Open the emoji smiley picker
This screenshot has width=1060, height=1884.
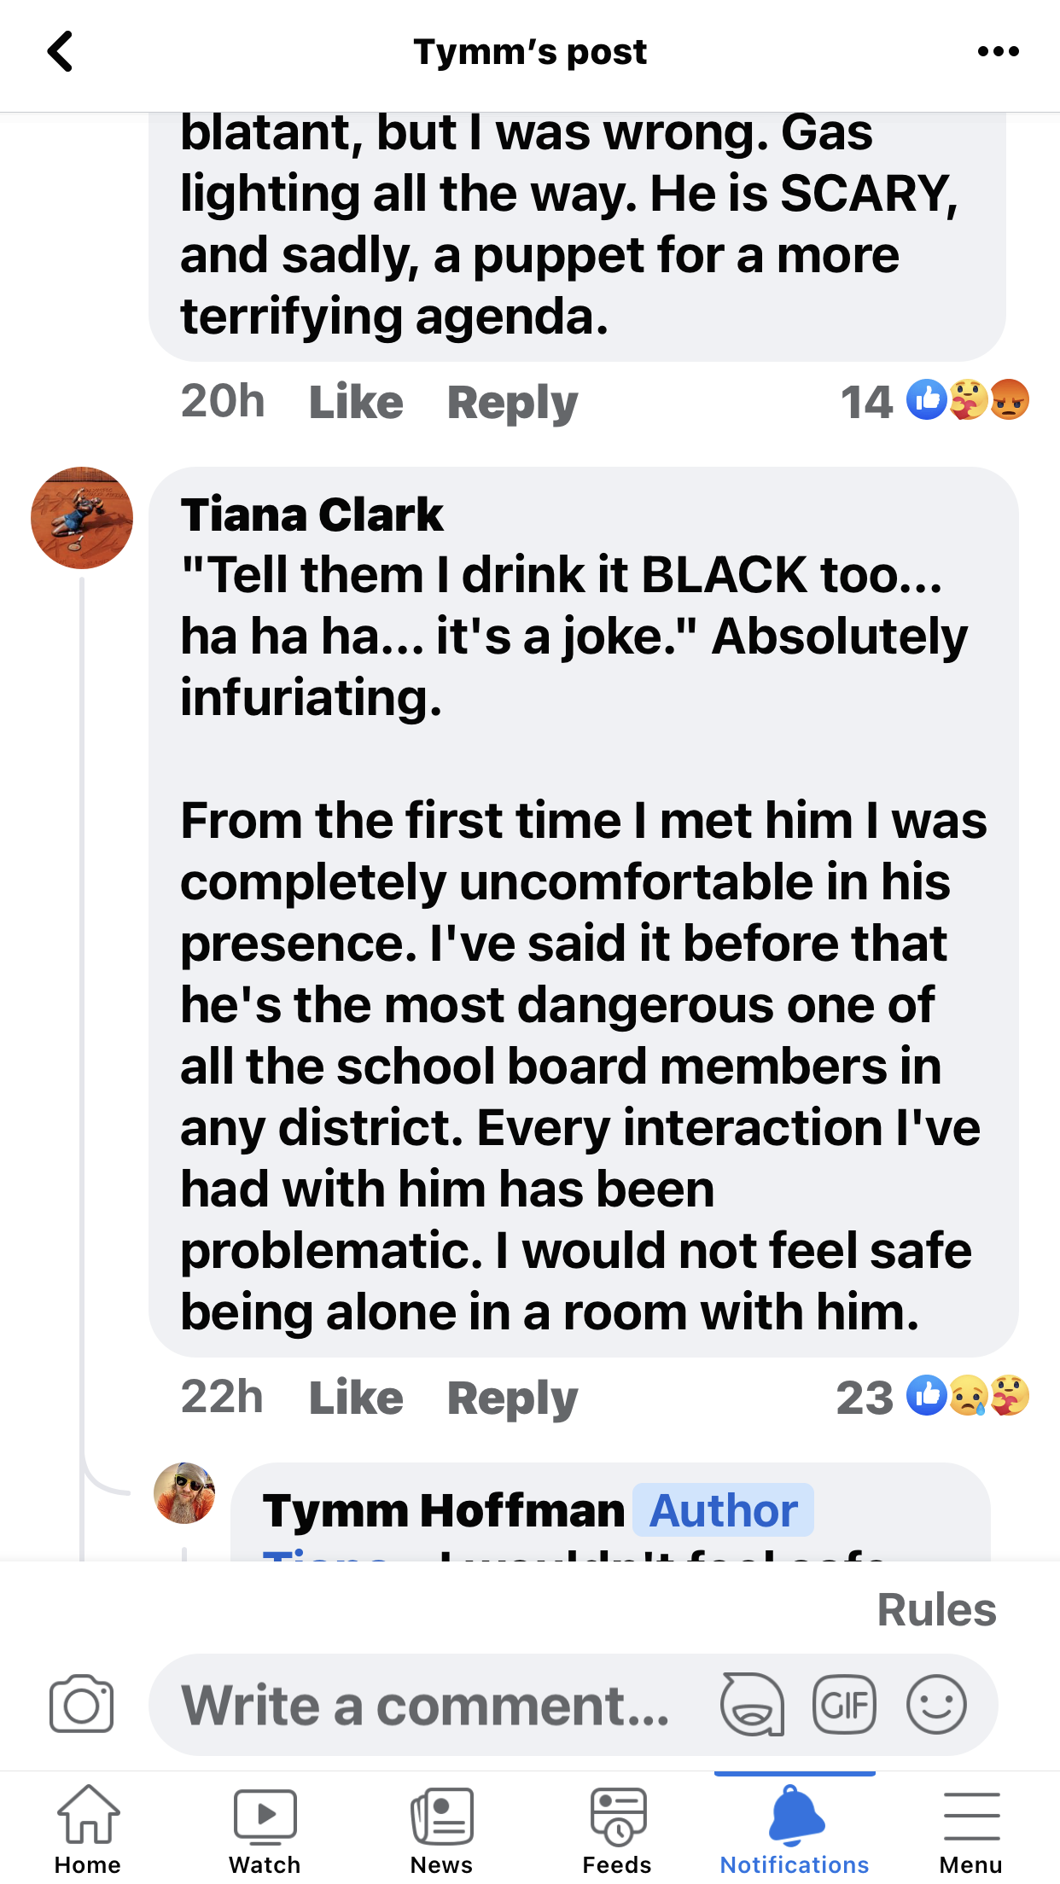click(x=936, y=1705)
